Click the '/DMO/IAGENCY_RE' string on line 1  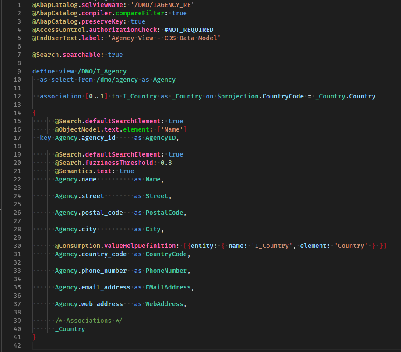tap(162, 5)
